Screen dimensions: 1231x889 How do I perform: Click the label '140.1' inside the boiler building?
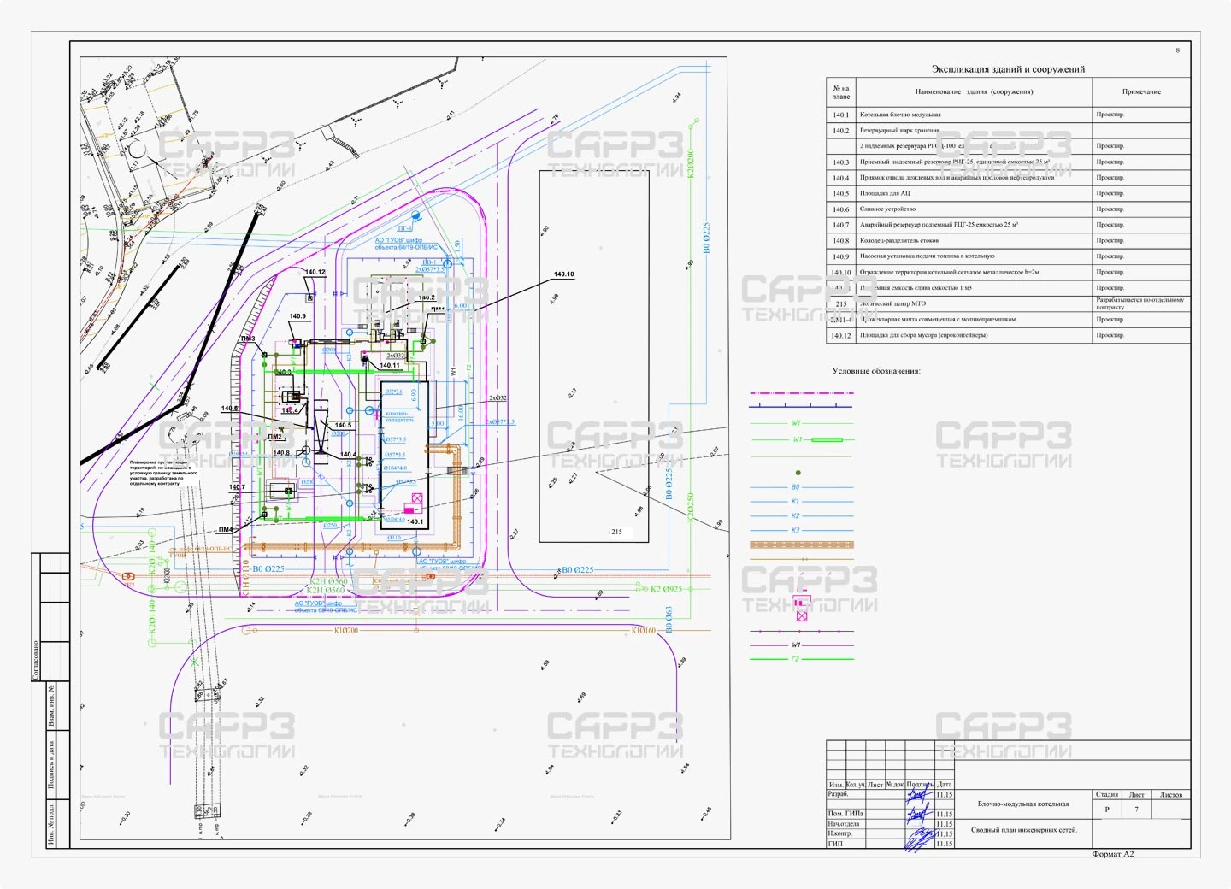click(x=415, y=521)
